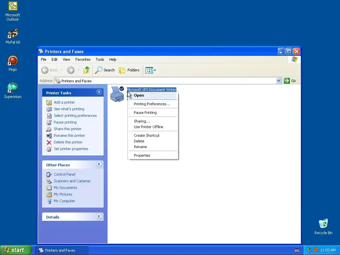Click the Add a printer icon
This screenshot has width=340, height=255.
pos(49,102)
